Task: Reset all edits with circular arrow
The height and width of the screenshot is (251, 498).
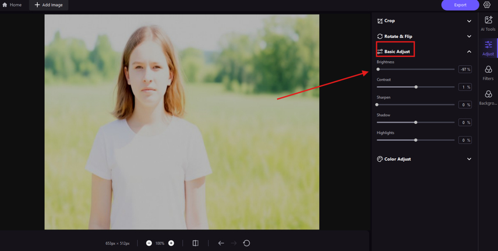Action: click(246, 243)
